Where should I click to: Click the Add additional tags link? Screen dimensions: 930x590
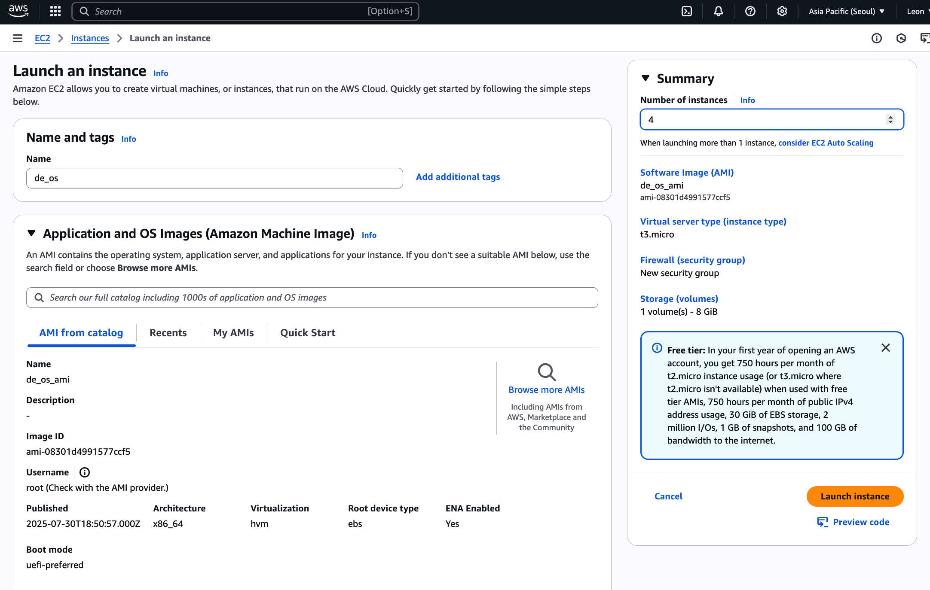[458, 177]
